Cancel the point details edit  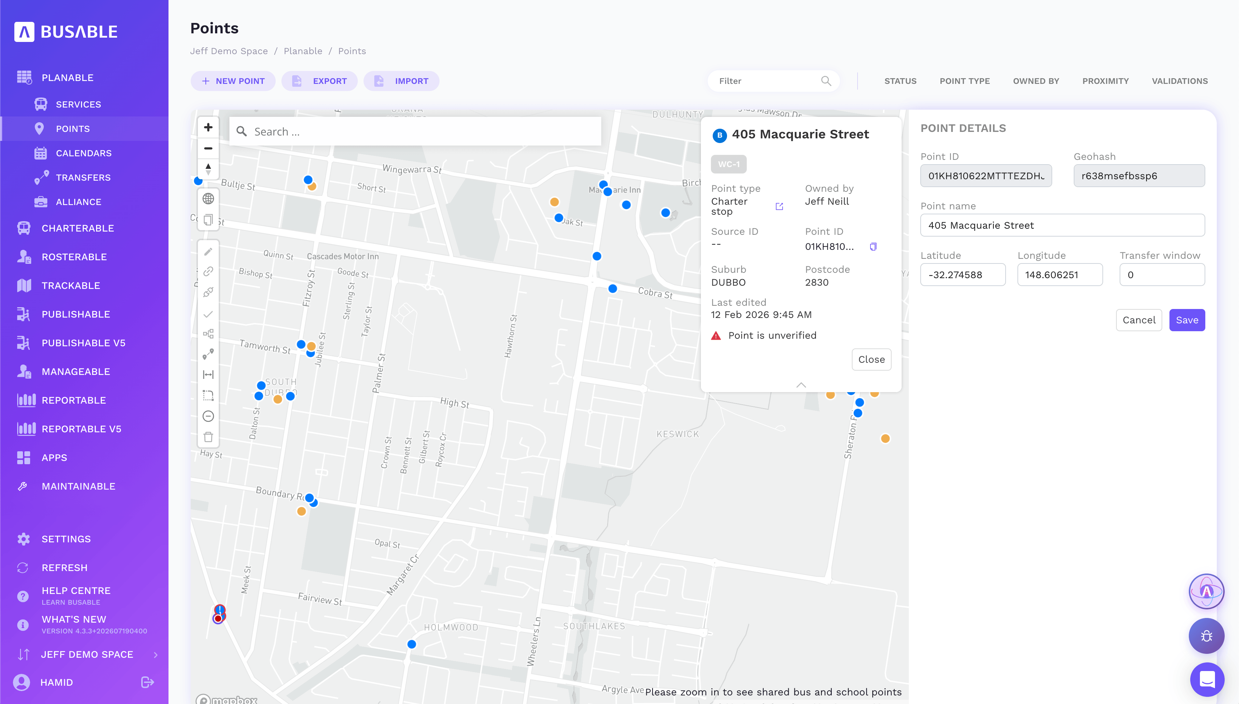[x=1139, y=320]
